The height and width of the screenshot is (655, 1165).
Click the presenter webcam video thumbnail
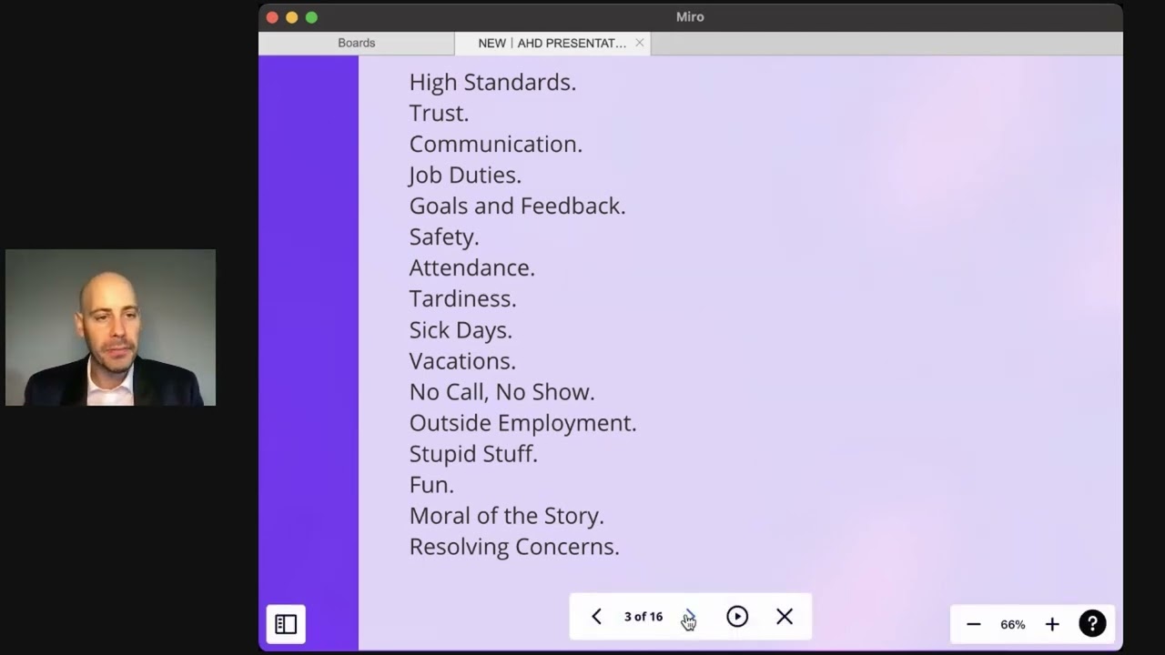click(x=110, y=327)
